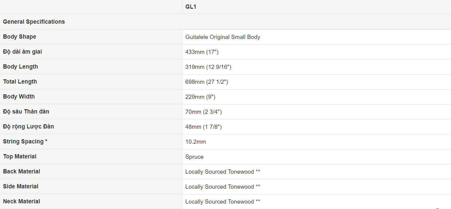Select the Độ rộng Lược Đàn label
Screen dimensions: 451x209
click(28, 126)
